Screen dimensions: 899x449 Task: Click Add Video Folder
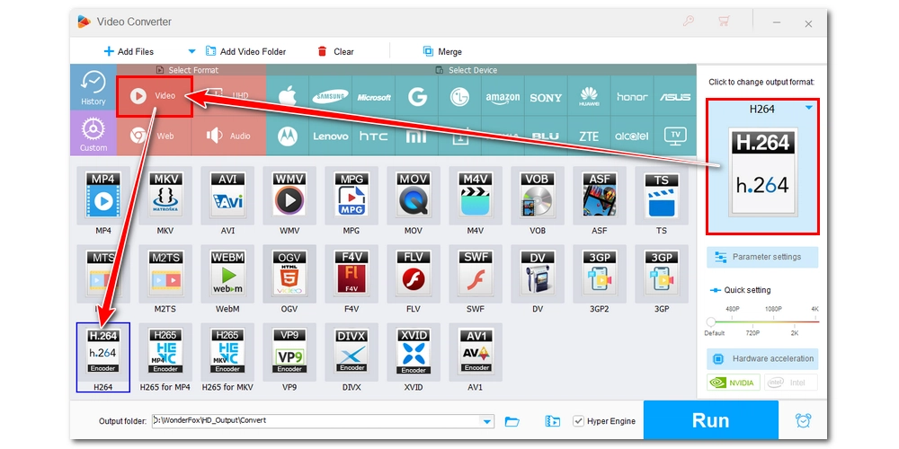[x=245, y=51]
